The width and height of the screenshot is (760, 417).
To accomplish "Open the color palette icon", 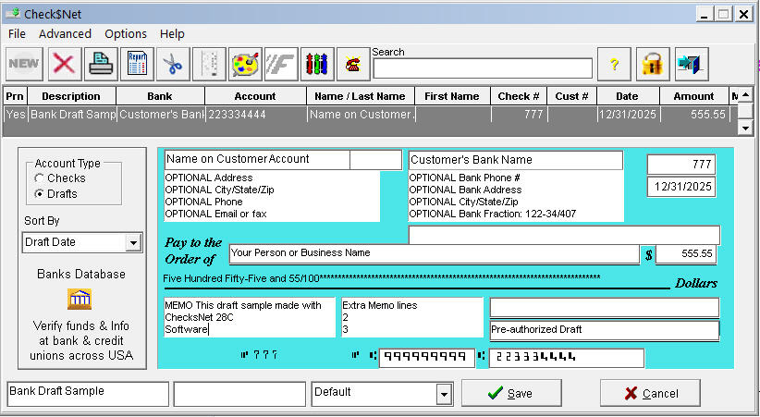I will pyautogui.click(x=245, y=64).
